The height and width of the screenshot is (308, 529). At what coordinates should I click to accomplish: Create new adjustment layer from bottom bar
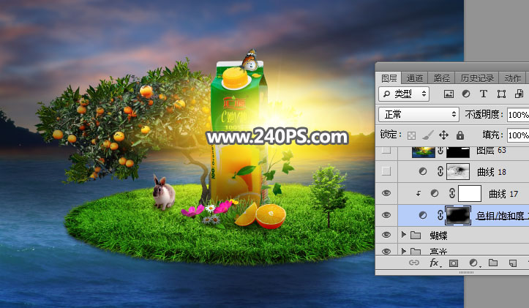tap(473, 263)
